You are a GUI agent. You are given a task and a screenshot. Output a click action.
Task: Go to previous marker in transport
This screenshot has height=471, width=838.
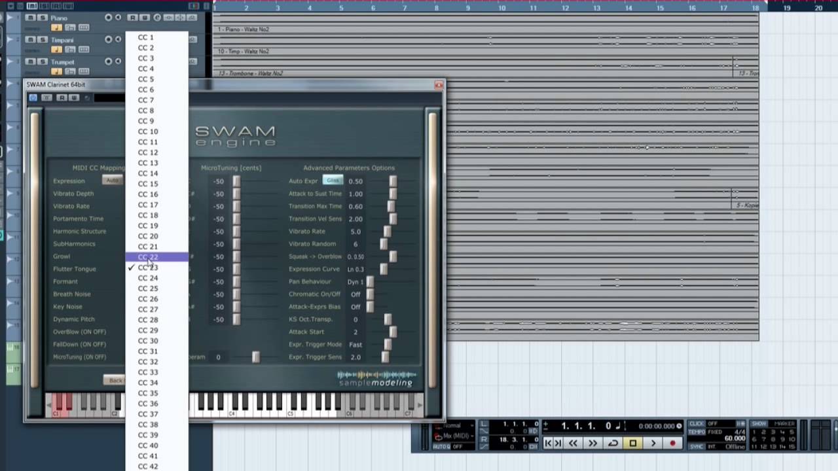549,443
